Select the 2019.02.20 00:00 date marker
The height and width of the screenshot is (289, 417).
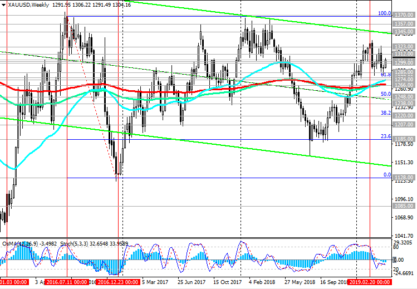pos(370,282)
